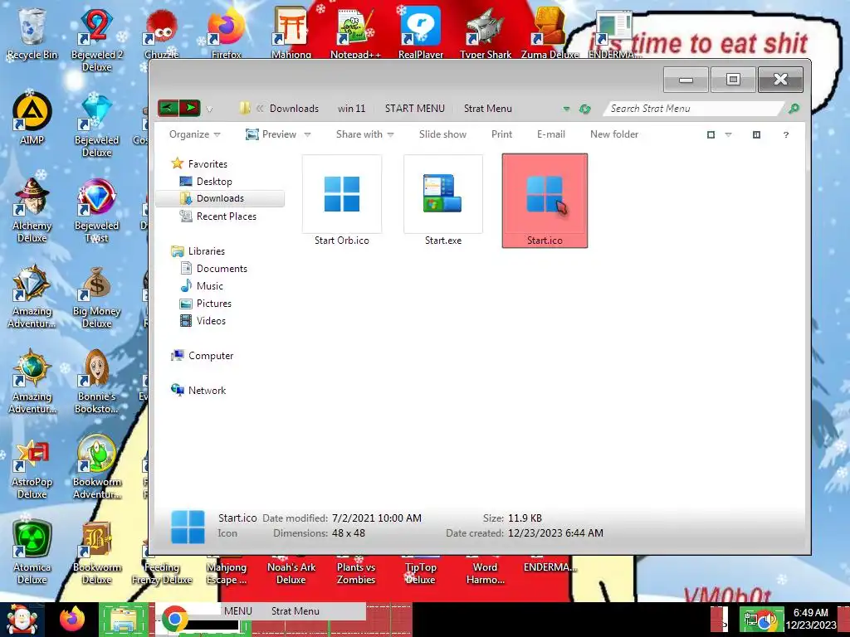This screenshot has width=850, height=637.
Task: Change view with the view icon
Action: (711, 135)
